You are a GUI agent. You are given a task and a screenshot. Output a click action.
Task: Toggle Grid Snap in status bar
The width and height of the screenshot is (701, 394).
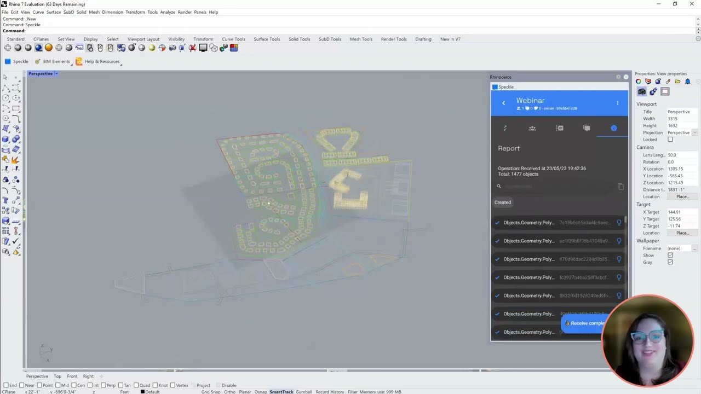[211, 392]
